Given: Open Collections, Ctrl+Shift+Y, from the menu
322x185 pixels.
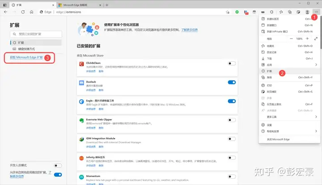Looking at the screenshot, I should [x=289, y=77].
